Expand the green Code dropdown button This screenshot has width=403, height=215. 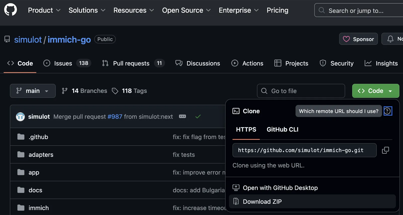375,91
